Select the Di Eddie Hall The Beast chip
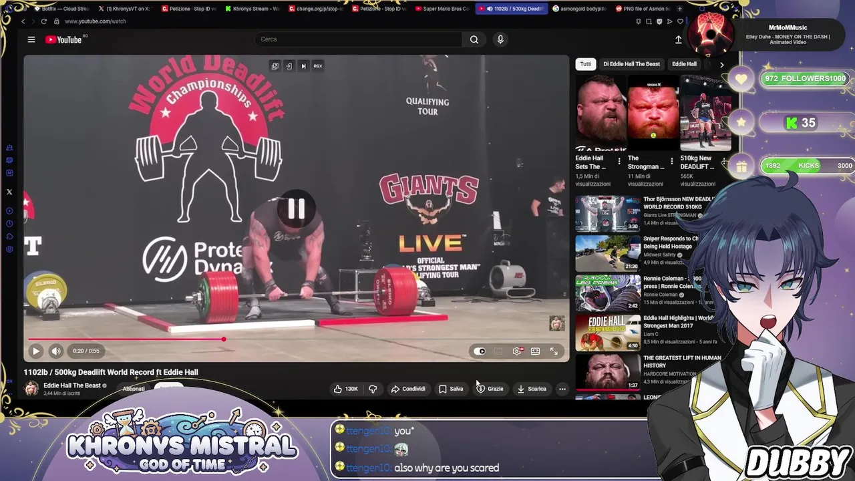Screen dimensions: 855x481 click(x=631, y=64)
